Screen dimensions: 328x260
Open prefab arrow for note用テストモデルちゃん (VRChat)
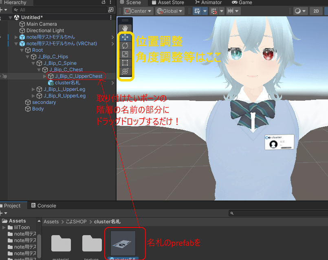[x=113, y=44]
